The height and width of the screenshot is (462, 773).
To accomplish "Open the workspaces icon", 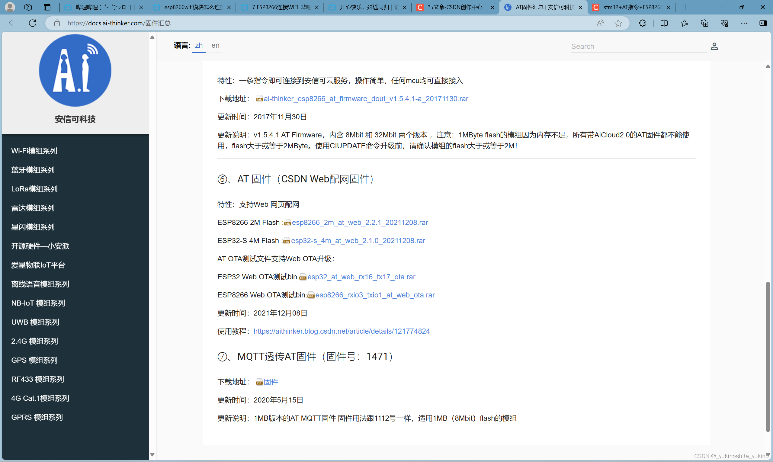I will (x=28, y=7).
